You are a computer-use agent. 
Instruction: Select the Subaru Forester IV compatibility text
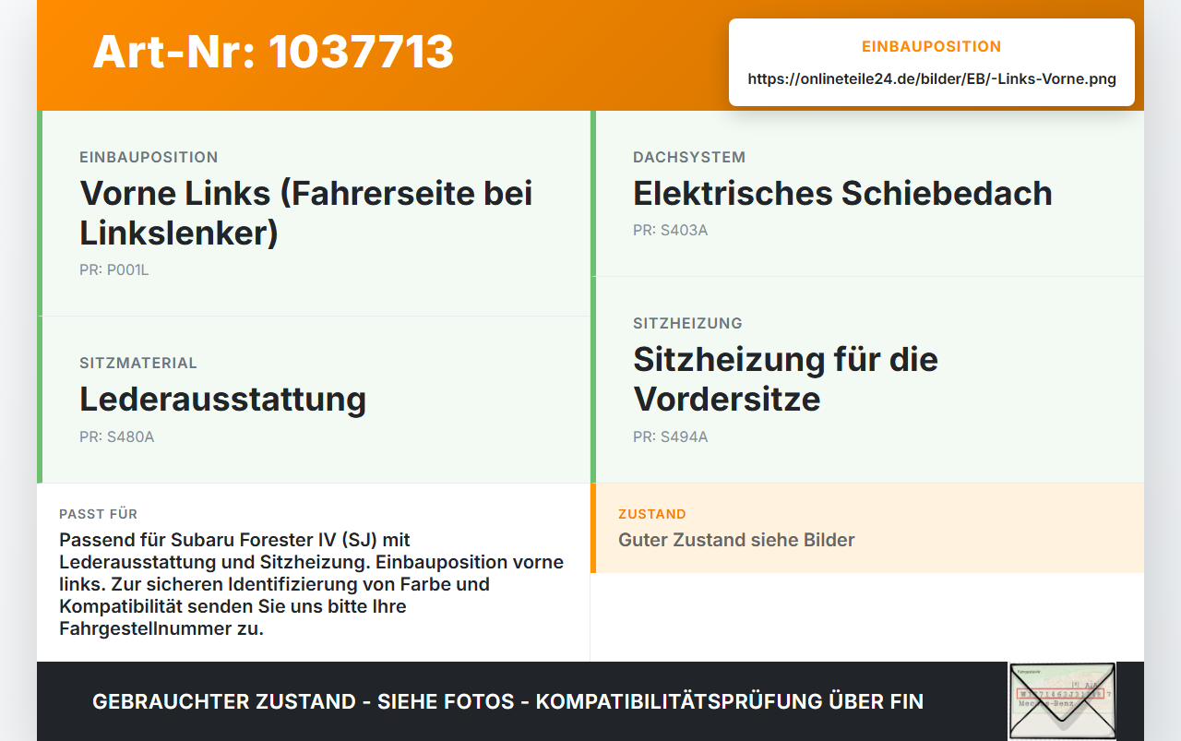[x=312, y=584]
